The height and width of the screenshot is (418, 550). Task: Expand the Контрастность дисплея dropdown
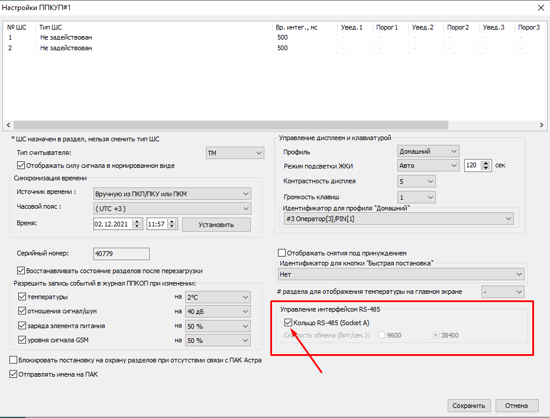[x=416, y=181]
